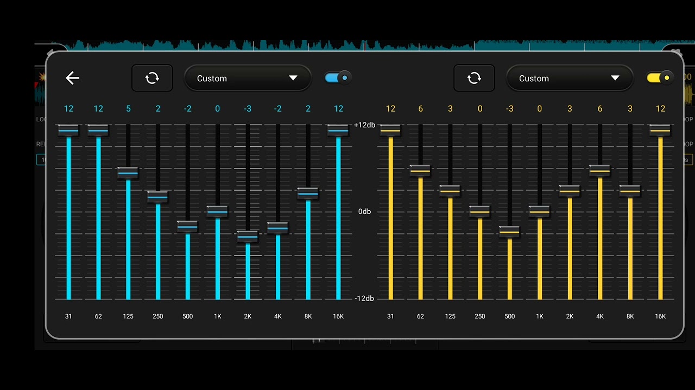695x390 pixels.
Task: Click the yellow deck 8K frequency label
Action: point(630,316)
